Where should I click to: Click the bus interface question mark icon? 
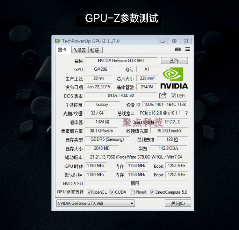(186, 113)
